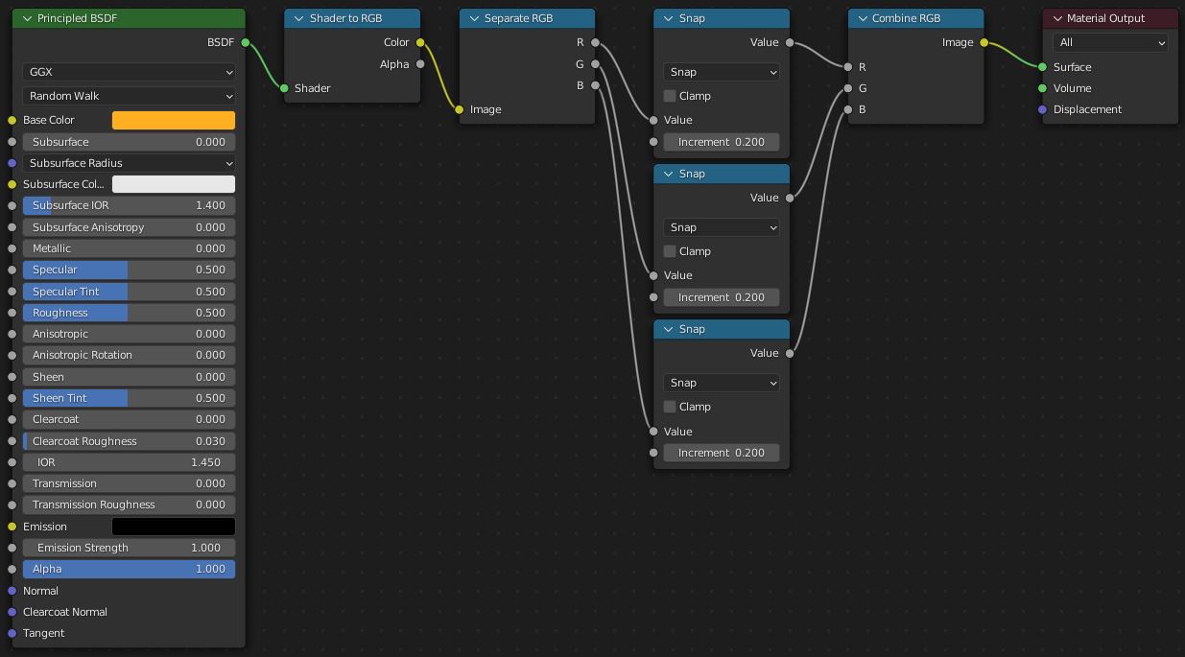
Task: Click the Image input socket on Separate RGB
Action: (461, 109)
